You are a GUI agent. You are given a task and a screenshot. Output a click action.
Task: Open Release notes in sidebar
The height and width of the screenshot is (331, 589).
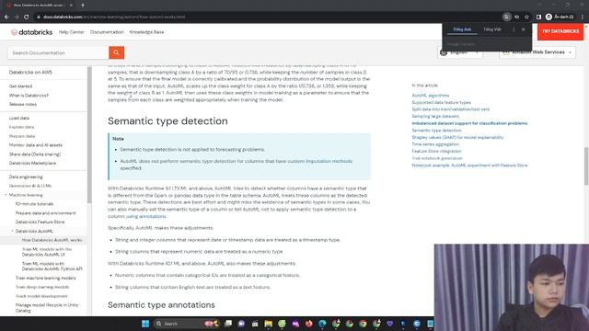coord(23,104)
